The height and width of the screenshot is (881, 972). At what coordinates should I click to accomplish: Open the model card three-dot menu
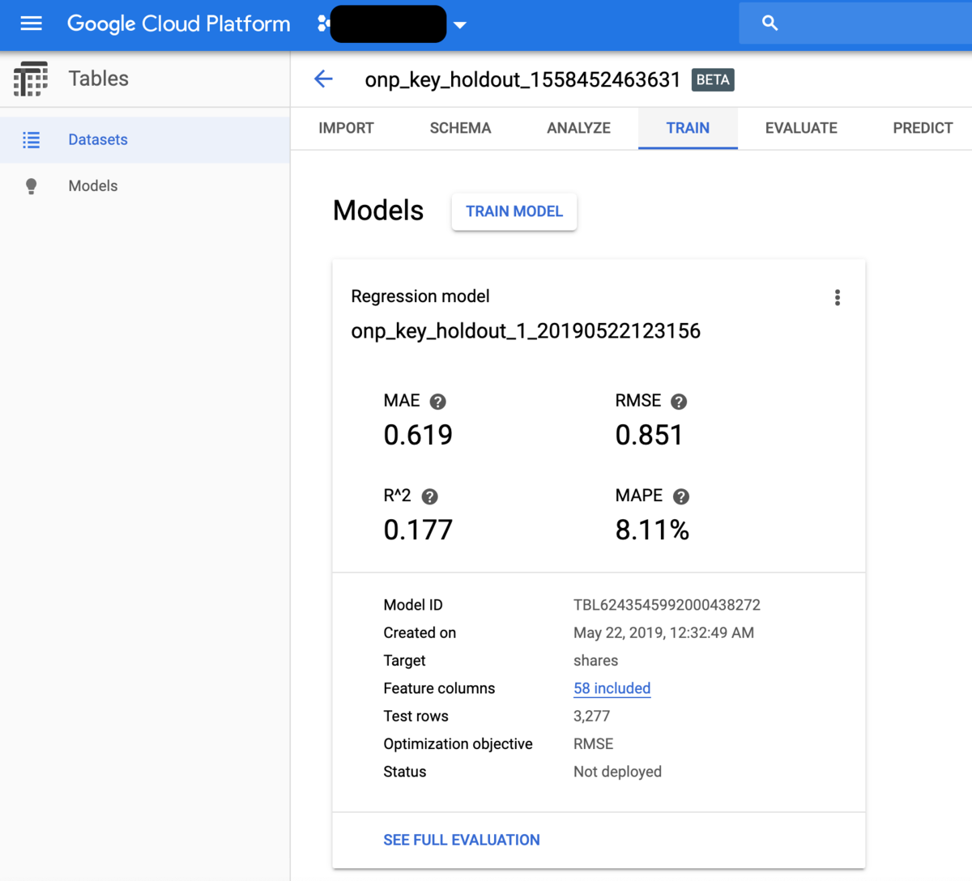coord(838,298)
